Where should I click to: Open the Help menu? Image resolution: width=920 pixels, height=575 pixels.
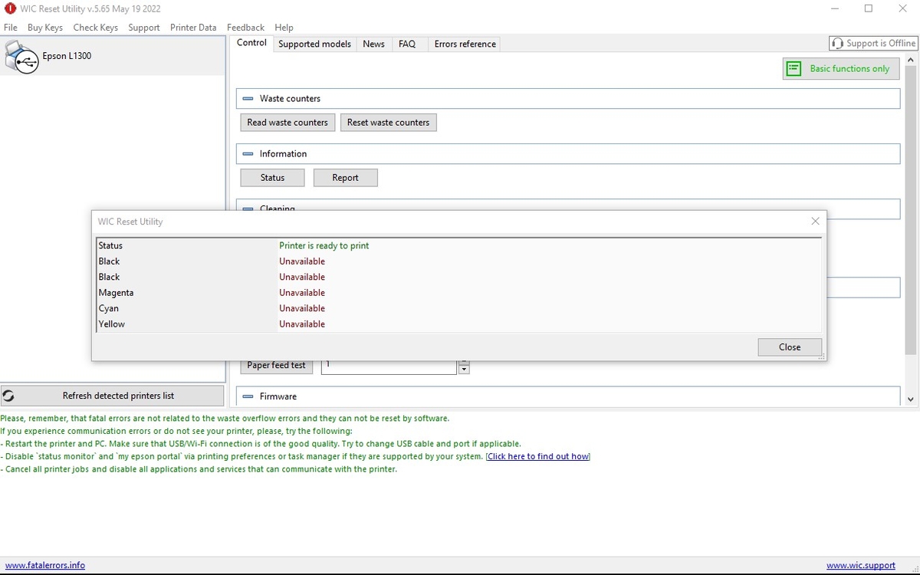pyautogui.click(x=284, y=28)
